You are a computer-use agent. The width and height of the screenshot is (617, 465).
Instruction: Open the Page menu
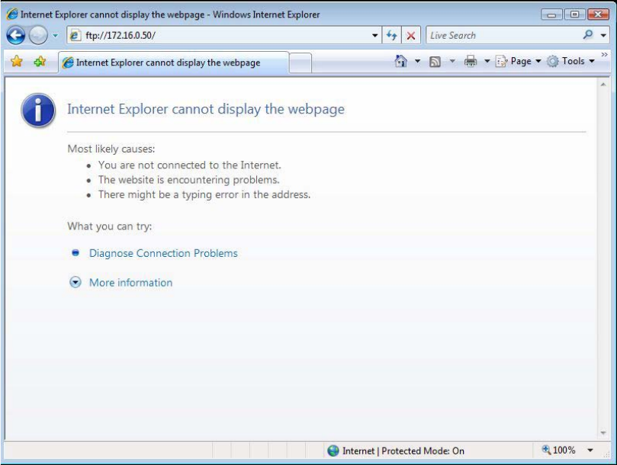[518, 61]
